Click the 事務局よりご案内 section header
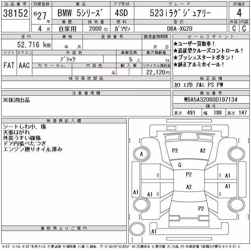Viewport: 251px width, 251px height. tap(64, 228)
